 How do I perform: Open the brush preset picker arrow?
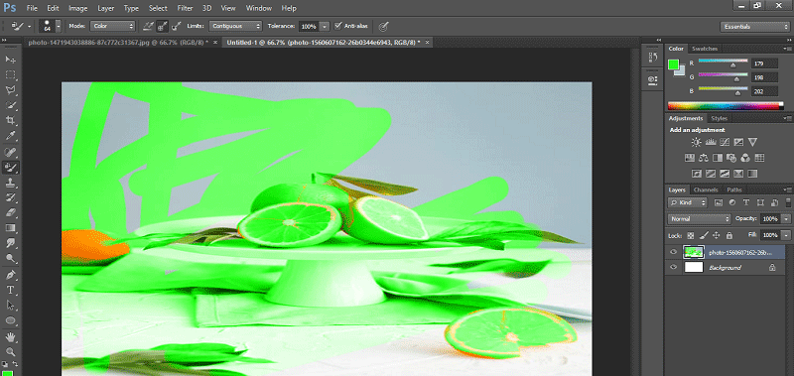[59, 26]
